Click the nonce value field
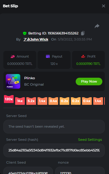This screenshot has width=109, height=174. point(80,170)
